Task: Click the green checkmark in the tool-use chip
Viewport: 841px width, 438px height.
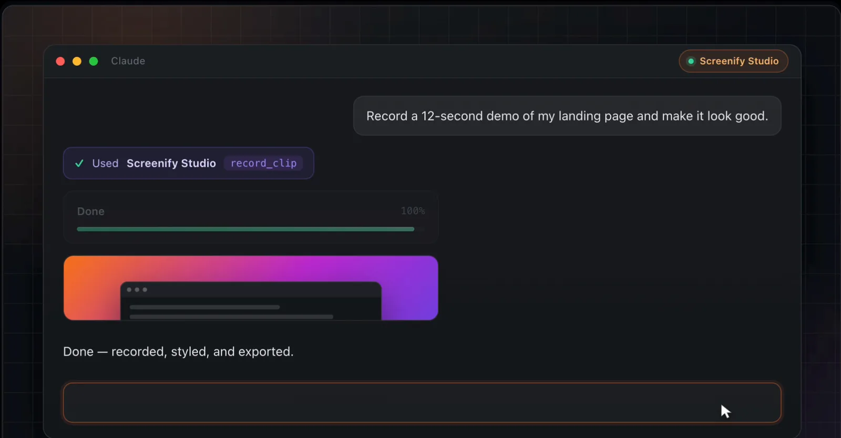Action: pyautogui.click(x=79, y=164)
